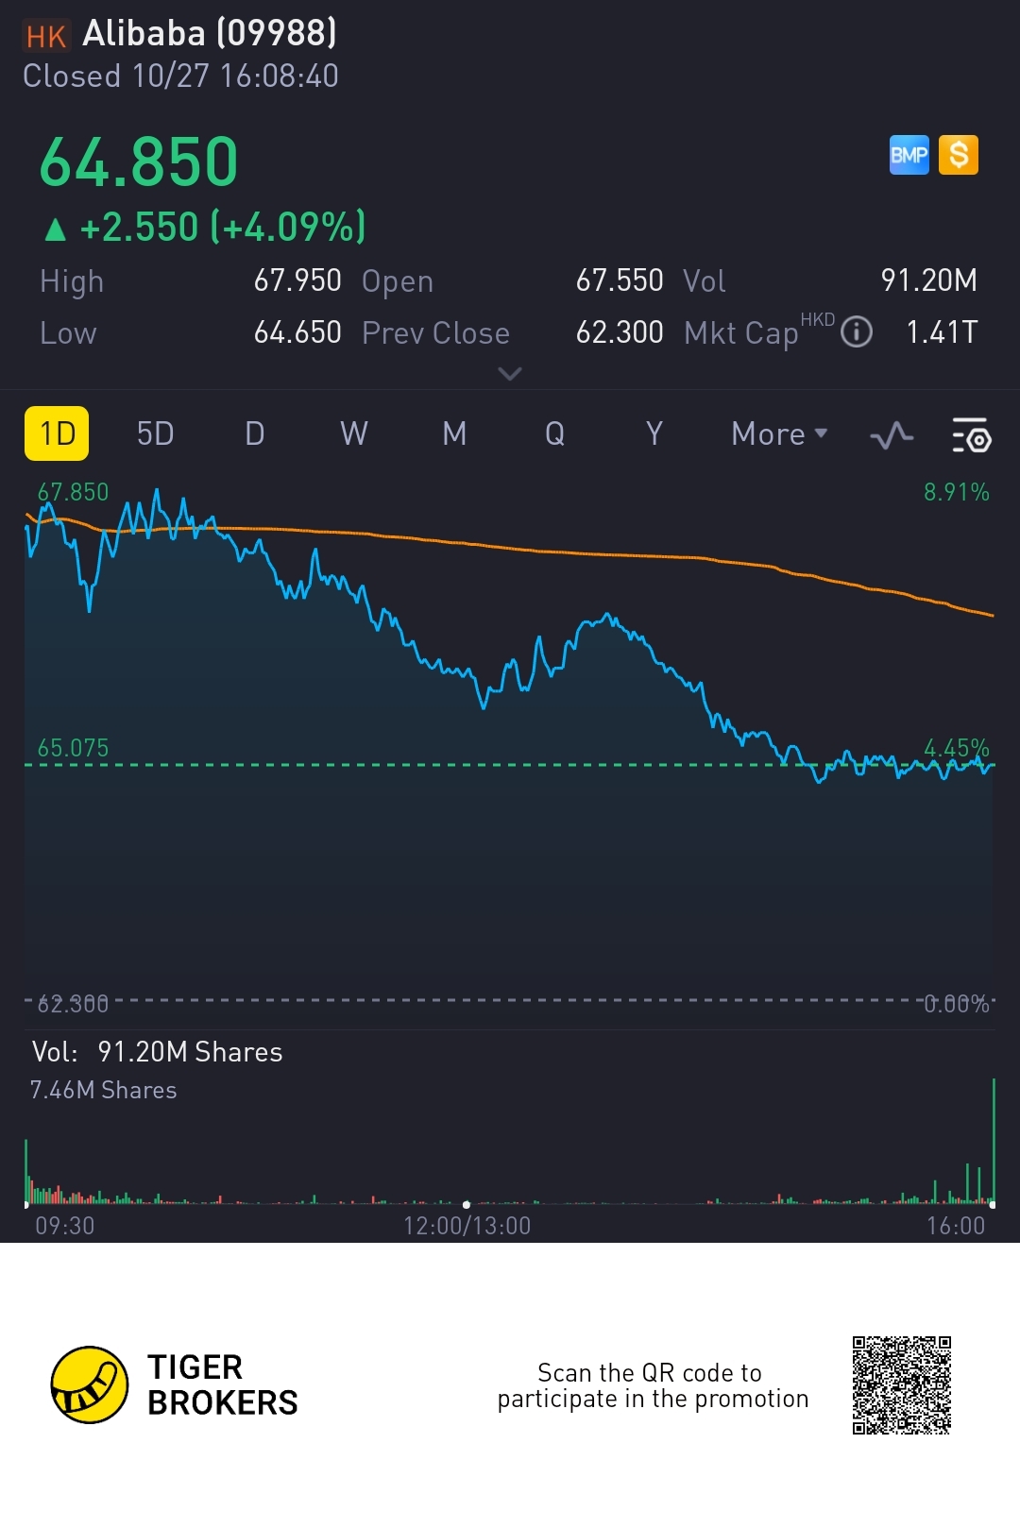Viewport: 1020px width, 1528px height.
Task: Open chart display settings icon
Action: pos(971,435)
